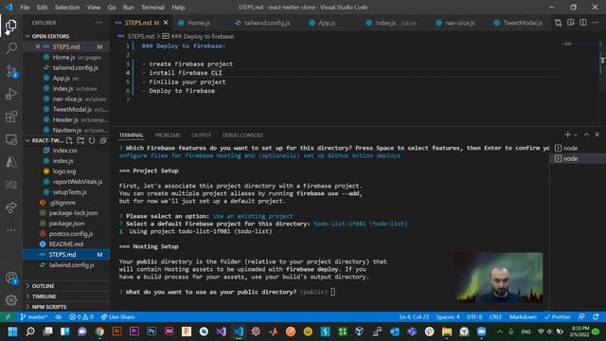Switch to Debug Console panel tab
Viewport: 606px width, 341px height.
tap(242, 135)
